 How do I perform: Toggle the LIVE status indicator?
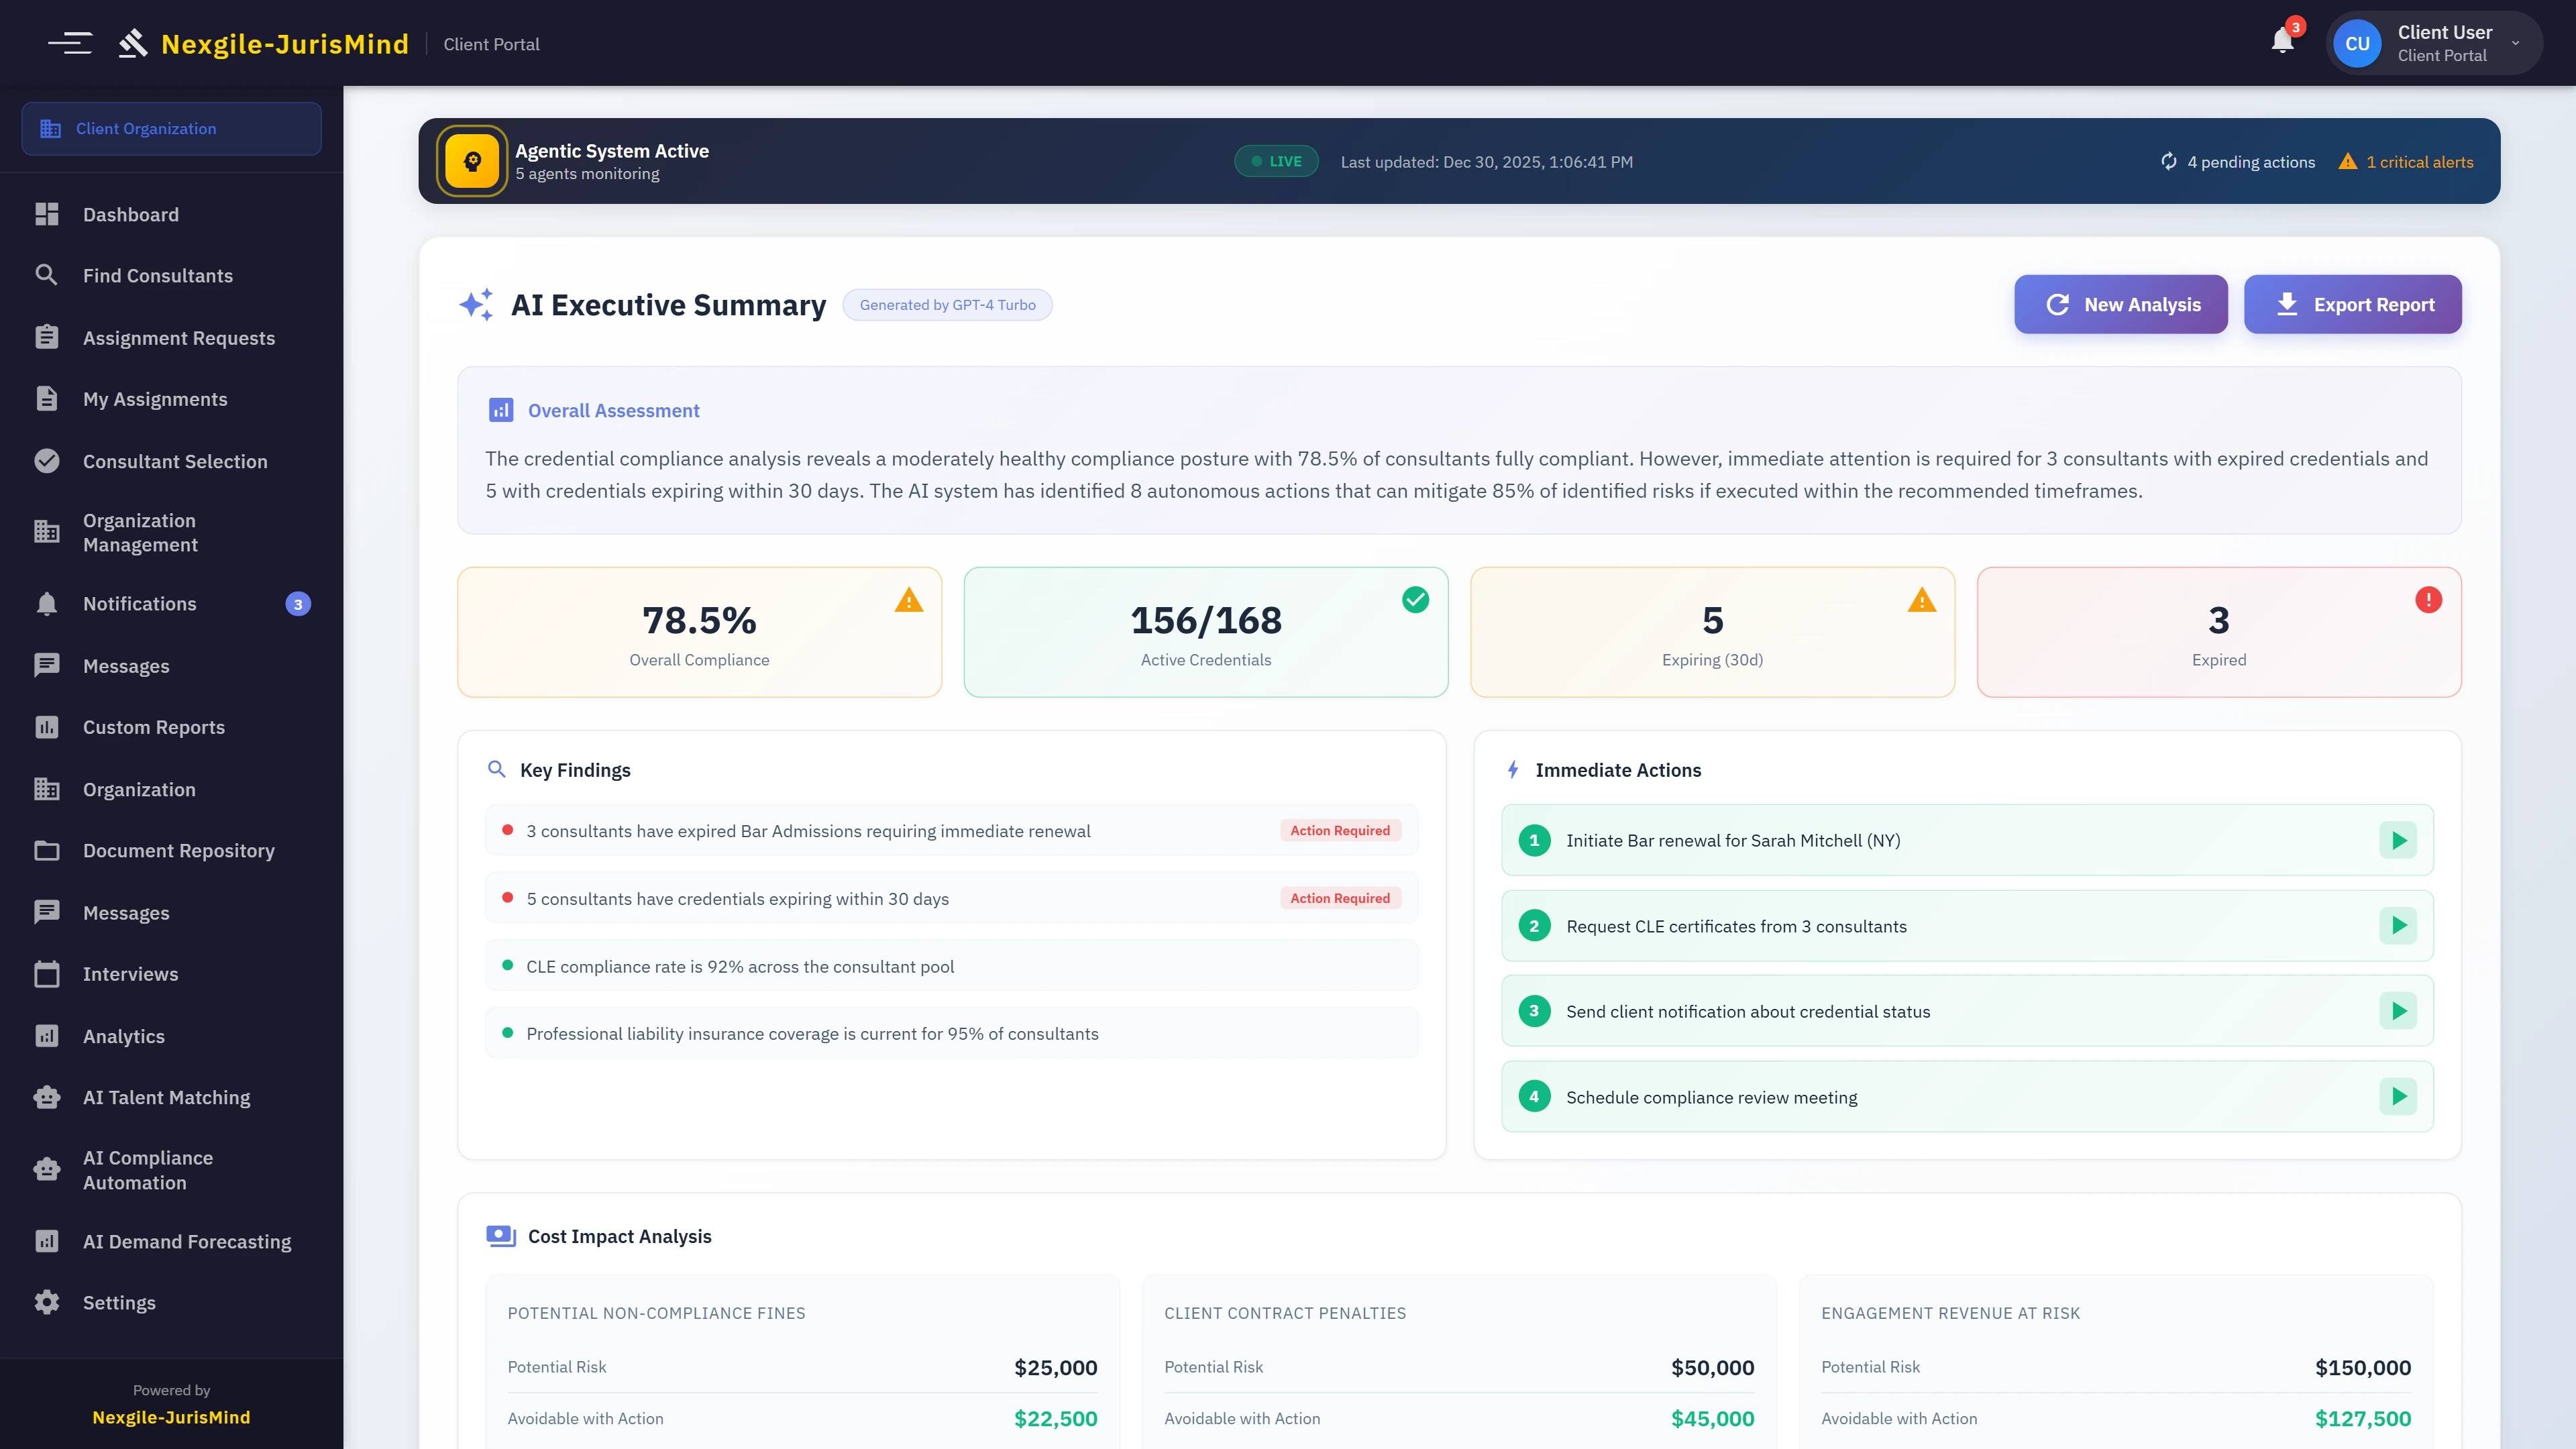(x=1276, y=161)
